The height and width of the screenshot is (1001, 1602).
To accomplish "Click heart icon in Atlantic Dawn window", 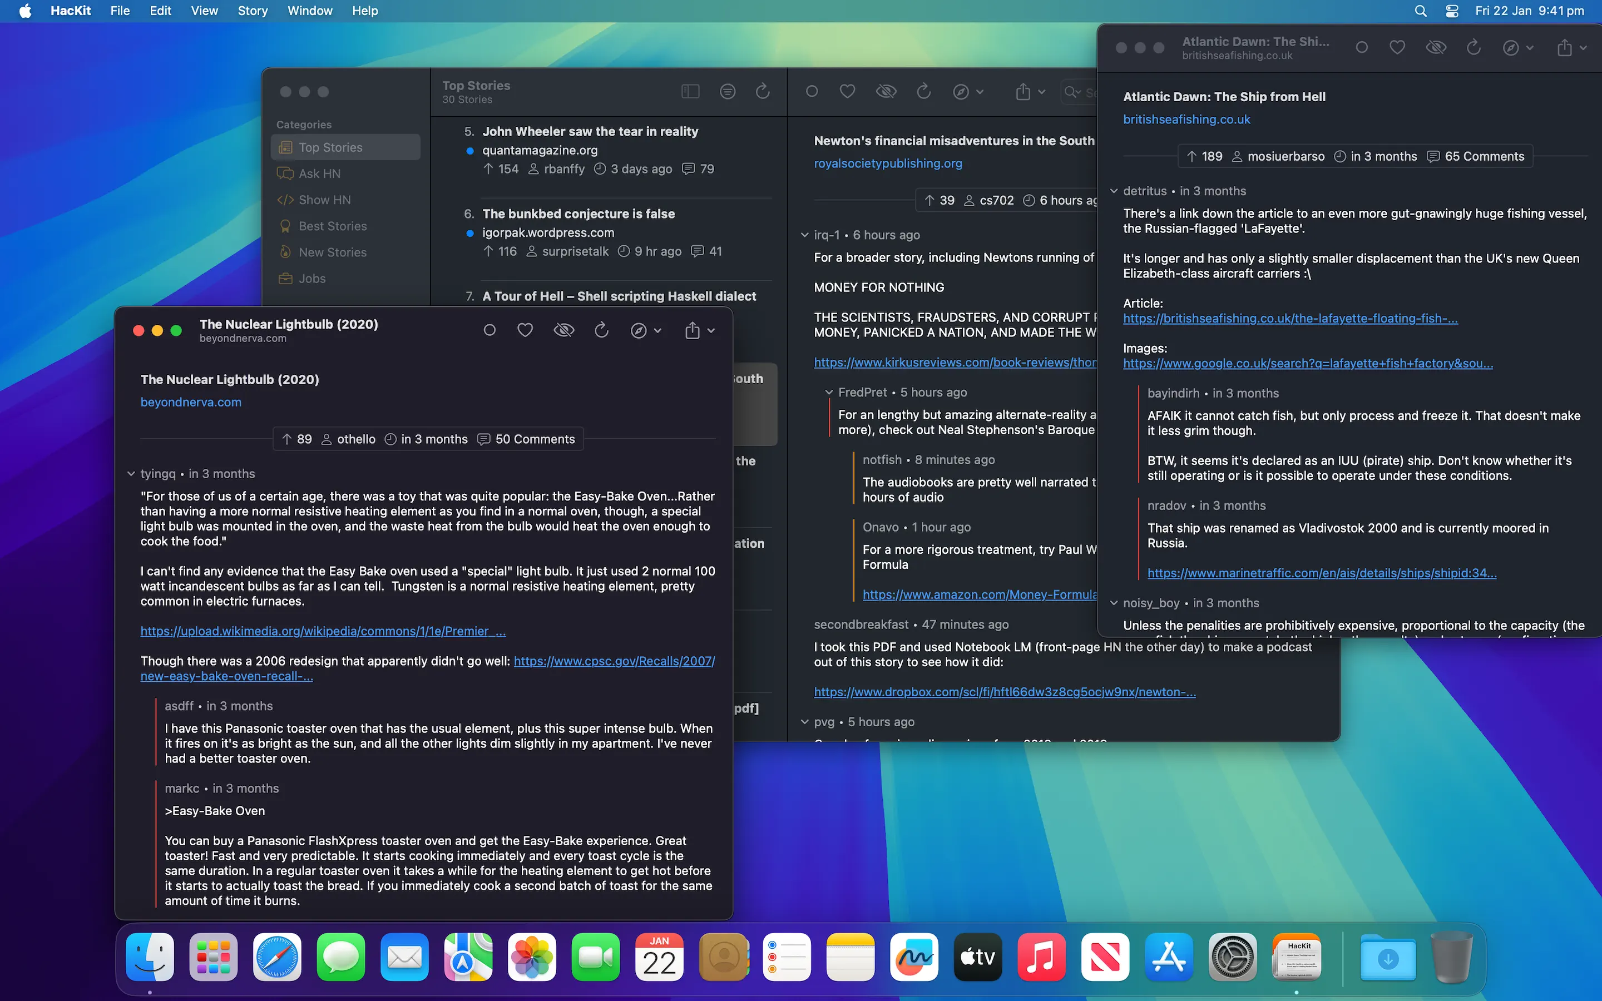I will (1397, 48).
